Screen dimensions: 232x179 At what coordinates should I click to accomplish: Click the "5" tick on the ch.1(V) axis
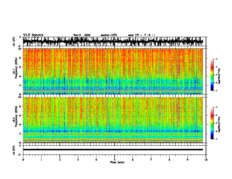tap(20, 37)
